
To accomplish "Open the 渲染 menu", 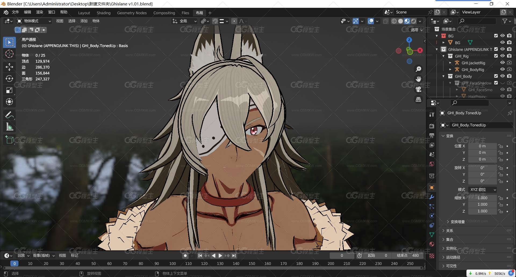I will [40, 12].
